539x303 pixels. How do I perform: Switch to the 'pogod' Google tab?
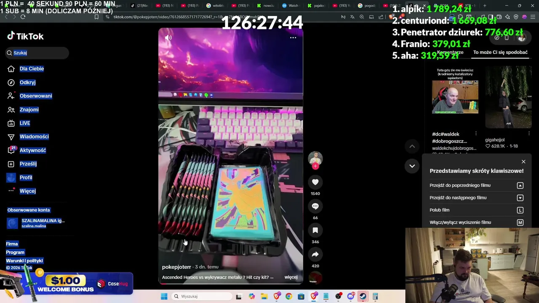click(x=367, y=5)
